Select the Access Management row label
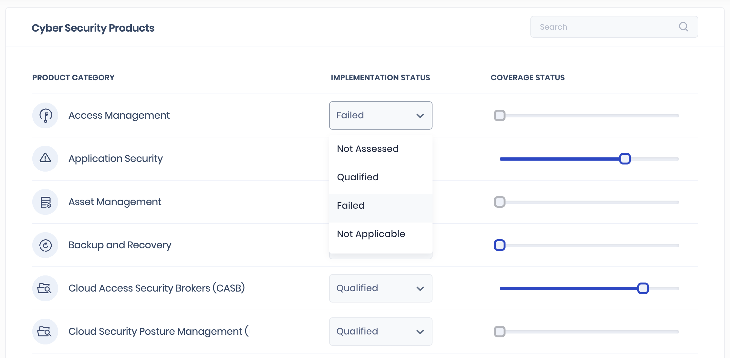Image resolution: width=730 pixels, height=358 pixels. (119, 115)
